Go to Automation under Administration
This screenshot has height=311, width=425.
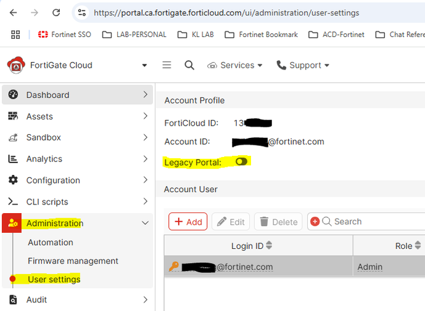tap(51, 243)
